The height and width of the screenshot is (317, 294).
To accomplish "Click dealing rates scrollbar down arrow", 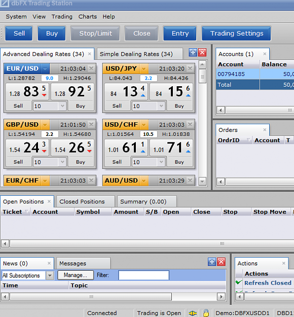I will click(x=202, y=182).
